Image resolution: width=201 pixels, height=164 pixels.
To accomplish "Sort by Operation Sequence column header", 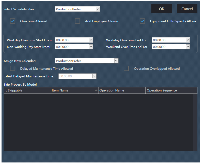I will (x=169, y=90).
